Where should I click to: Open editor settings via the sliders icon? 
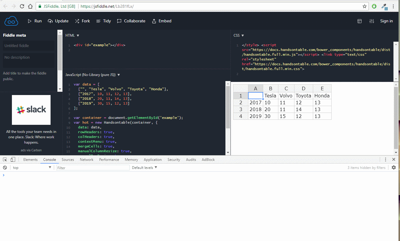coord(371,21)
